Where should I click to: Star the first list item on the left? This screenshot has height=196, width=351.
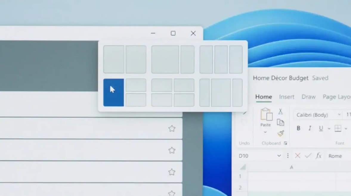coord(172,128)
